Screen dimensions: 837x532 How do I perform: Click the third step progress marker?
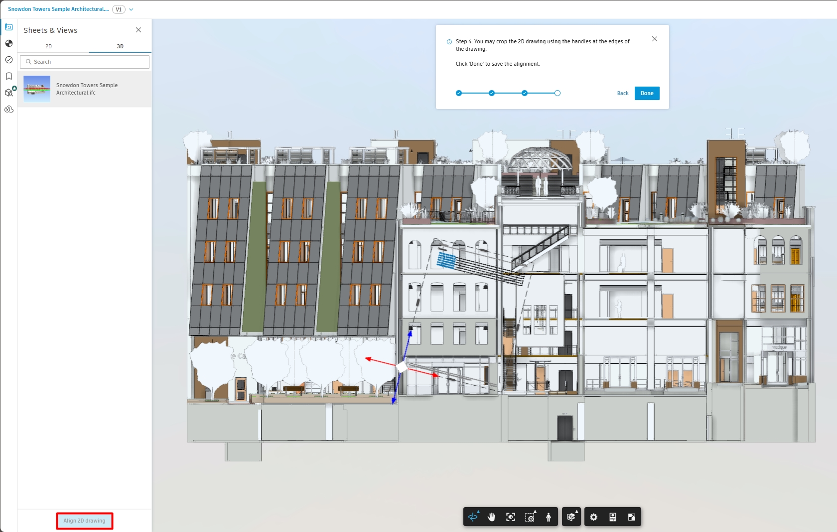pos(525,93)
